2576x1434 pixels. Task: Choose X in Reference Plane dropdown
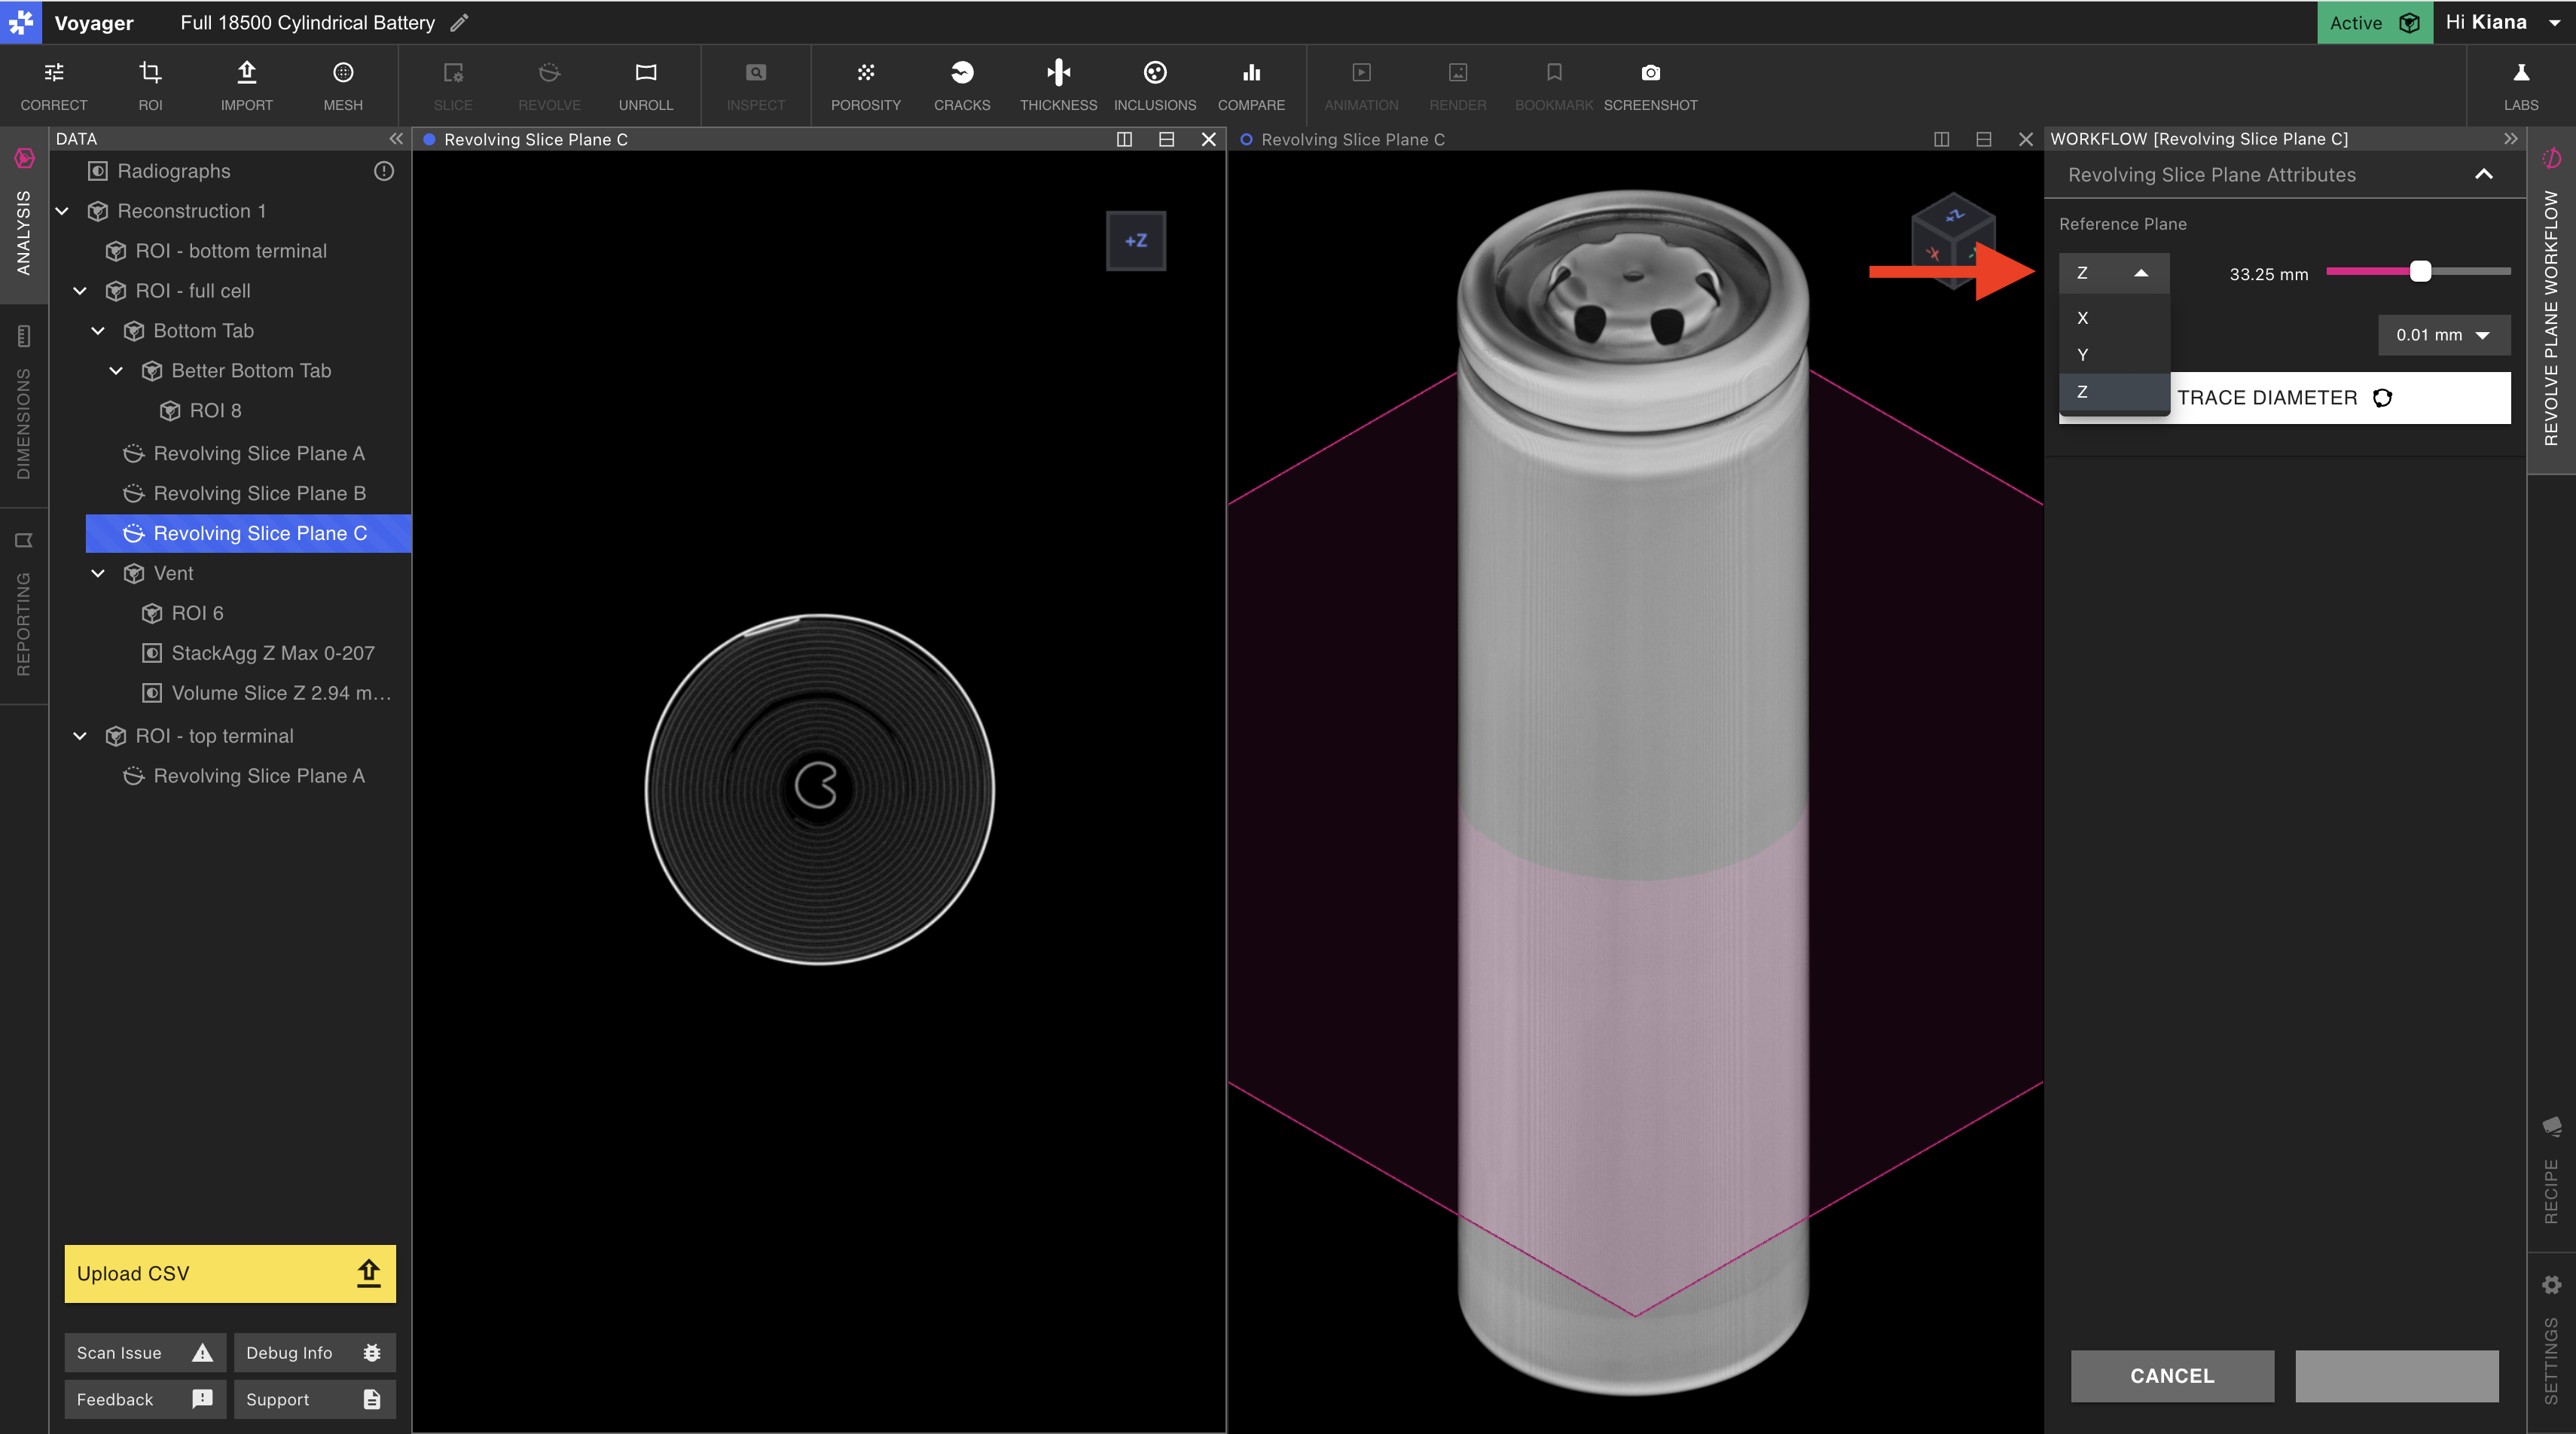pos(2113,318)
